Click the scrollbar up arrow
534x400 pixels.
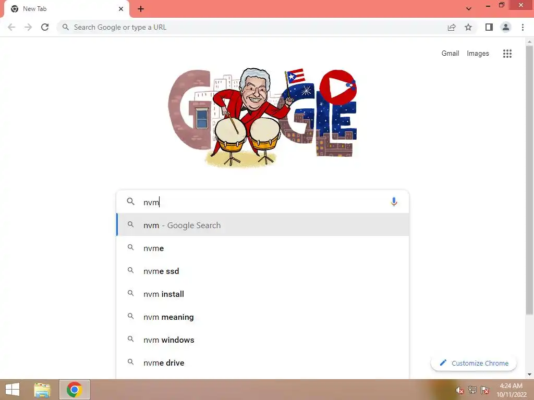tap(529, 42)
